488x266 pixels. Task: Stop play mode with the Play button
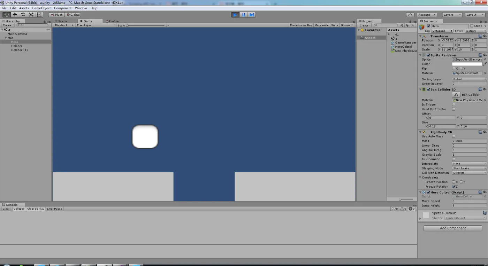(235, 15)
